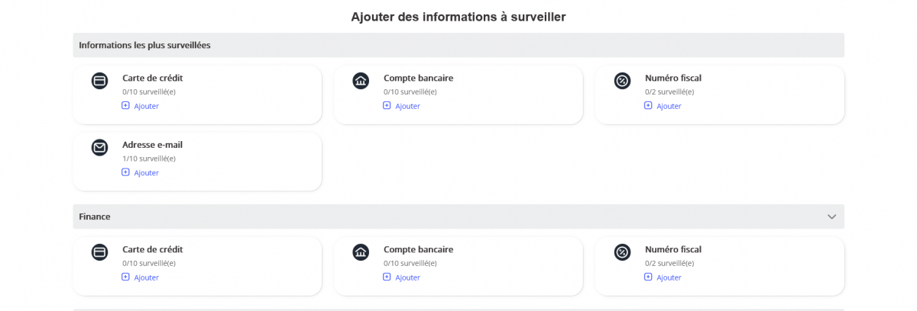The width and height of the screenshot is (917, 311).
Task: Add a Compte bancaire in the Finance section
Action: click(407, 277)
